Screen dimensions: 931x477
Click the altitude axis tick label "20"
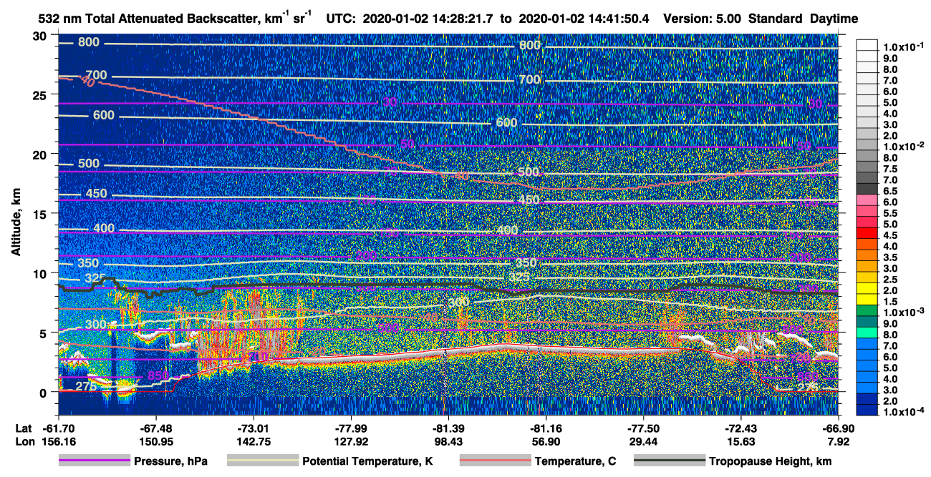click(41, 154)
